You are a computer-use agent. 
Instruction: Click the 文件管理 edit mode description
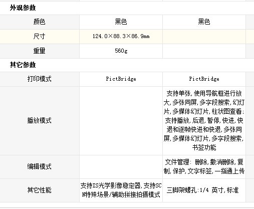(204, 166)
